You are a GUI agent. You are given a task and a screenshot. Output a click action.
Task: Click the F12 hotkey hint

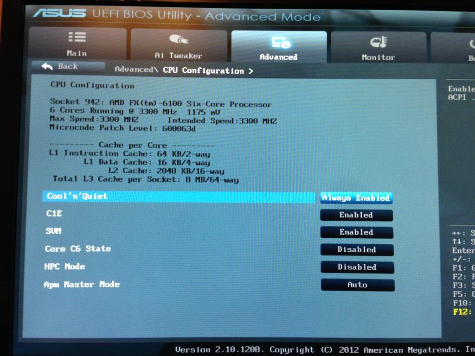click(x=462, y=311)
